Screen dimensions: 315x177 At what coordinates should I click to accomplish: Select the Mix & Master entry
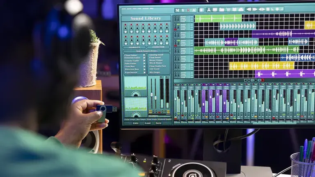tap(156, 63)
